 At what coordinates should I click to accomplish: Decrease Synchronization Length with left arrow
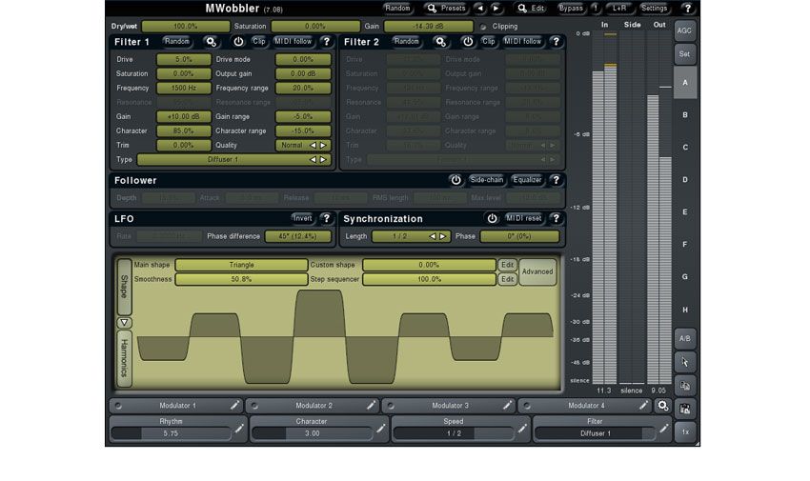(433, 236)
